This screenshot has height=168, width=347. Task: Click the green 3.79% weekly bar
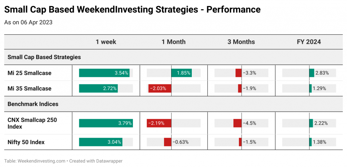click(x=106, y=123)
